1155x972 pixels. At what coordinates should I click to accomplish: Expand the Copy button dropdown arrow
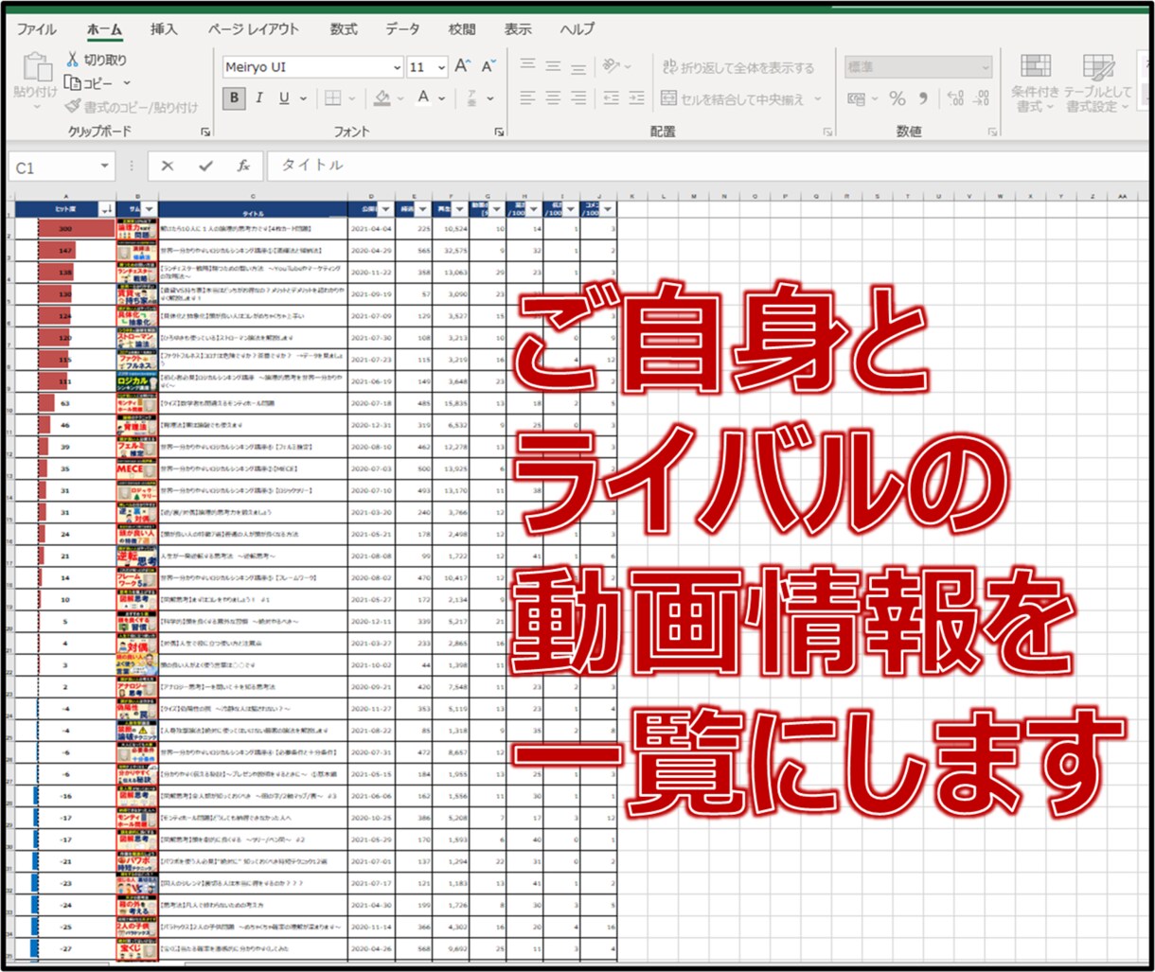coord(127,83)
